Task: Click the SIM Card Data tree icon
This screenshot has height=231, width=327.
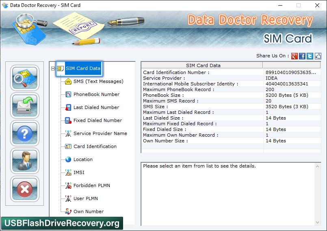Action: [60, 68]
